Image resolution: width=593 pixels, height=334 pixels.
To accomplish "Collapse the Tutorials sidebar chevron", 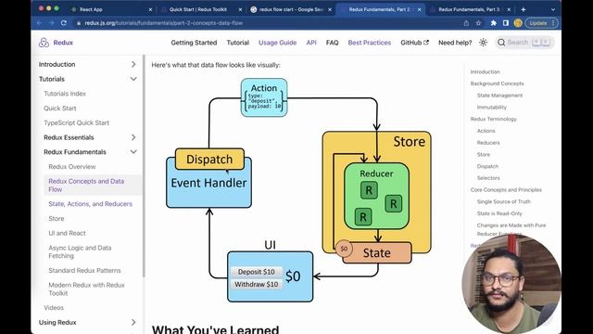I will (x=133, y=79).
